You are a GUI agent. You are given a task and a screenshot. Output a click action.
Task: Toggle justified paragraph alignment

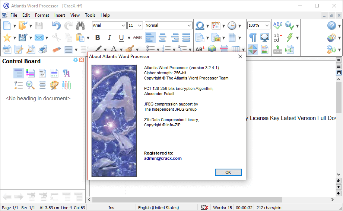tap(186, 38)
